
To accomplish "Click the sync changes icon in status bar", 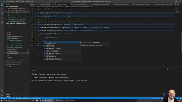I will 8,98.
